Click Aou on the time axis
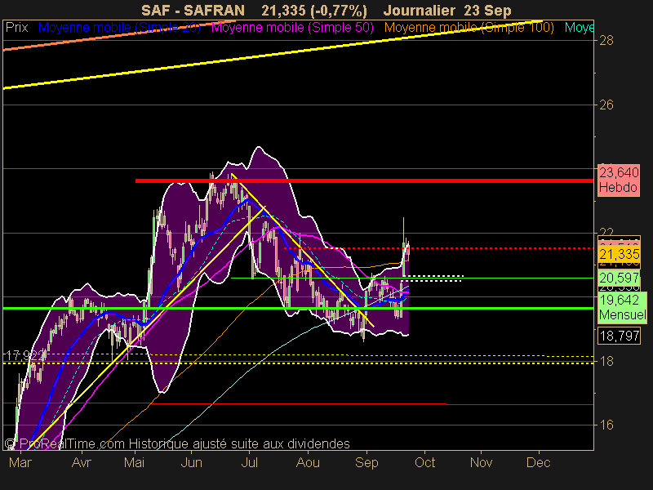This screenshot has height=490, width=653. (309, 462)
